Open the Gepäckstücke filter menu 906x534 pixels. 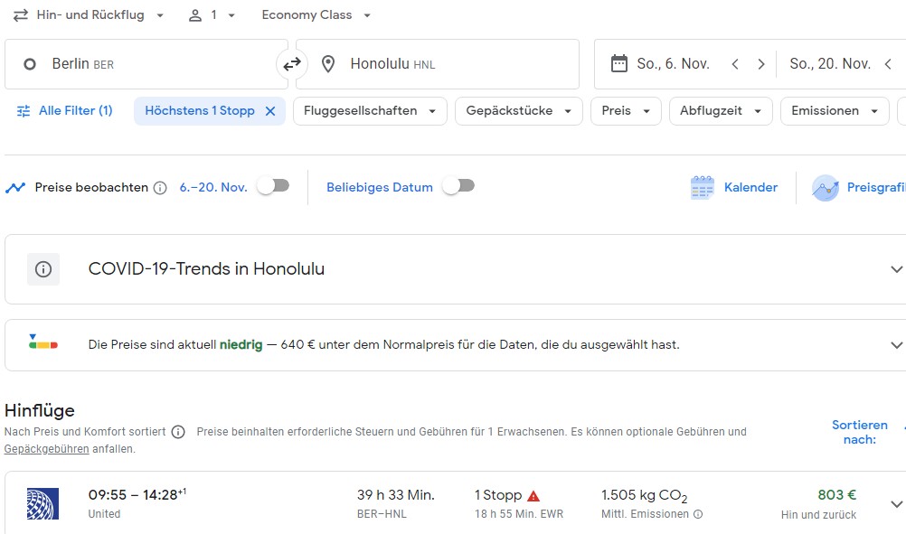[x=518, y=111]
